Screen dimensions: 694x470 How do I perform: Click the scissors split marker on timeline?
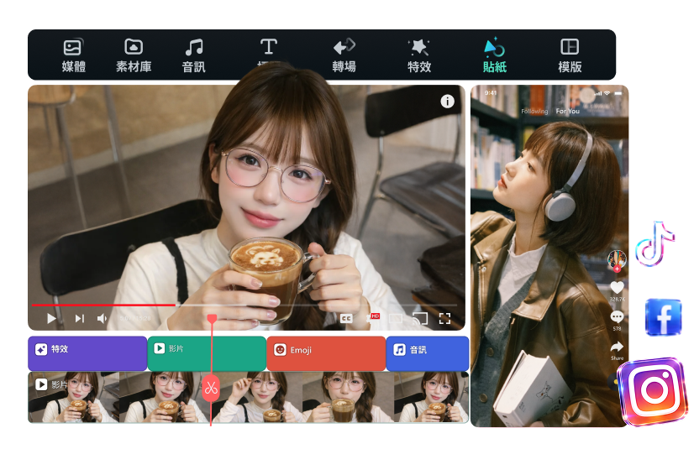(x=211, y=389)
